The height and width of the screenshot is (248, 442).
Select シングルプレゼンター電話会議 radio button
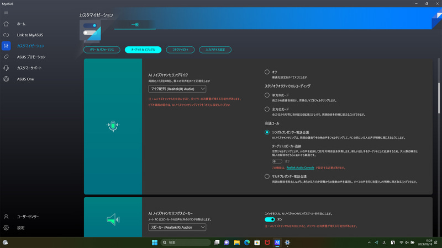267,132
